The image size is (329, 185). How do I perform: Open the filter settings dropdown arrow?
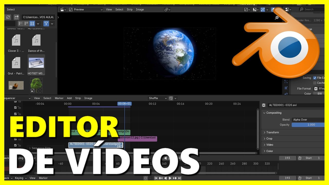click(x=52, y=24)
